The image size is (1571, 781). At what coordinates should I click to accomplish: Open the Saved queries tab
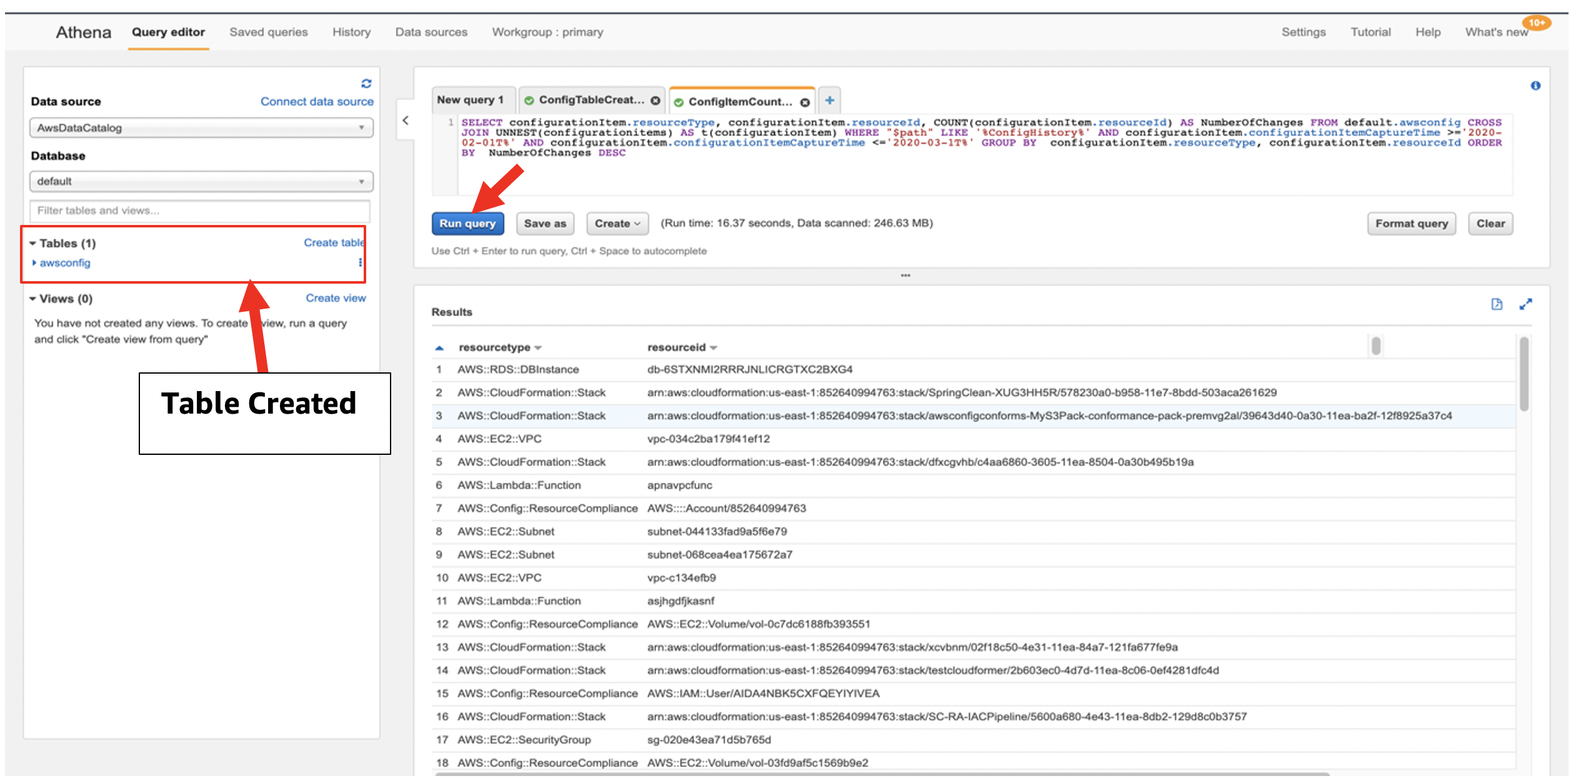coord(268,32)
